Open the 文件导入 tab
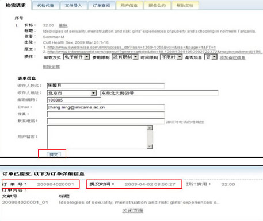This screenshot has width=263, height=221. pyautogui.click(x=73, y=5)
